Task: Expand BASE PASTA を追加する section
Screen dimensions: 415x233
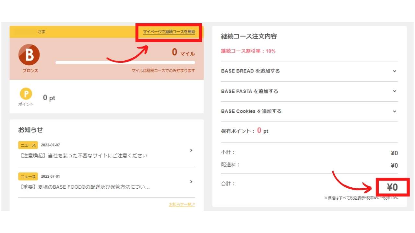Action: pos(309,91)
